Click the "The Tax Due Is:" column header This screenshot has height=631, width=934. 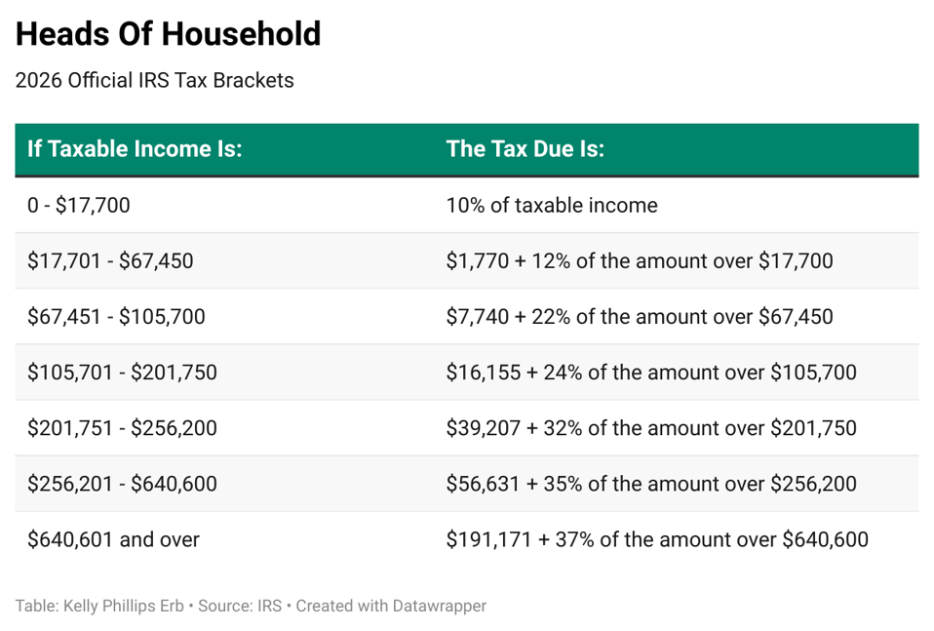pos(525,149)
